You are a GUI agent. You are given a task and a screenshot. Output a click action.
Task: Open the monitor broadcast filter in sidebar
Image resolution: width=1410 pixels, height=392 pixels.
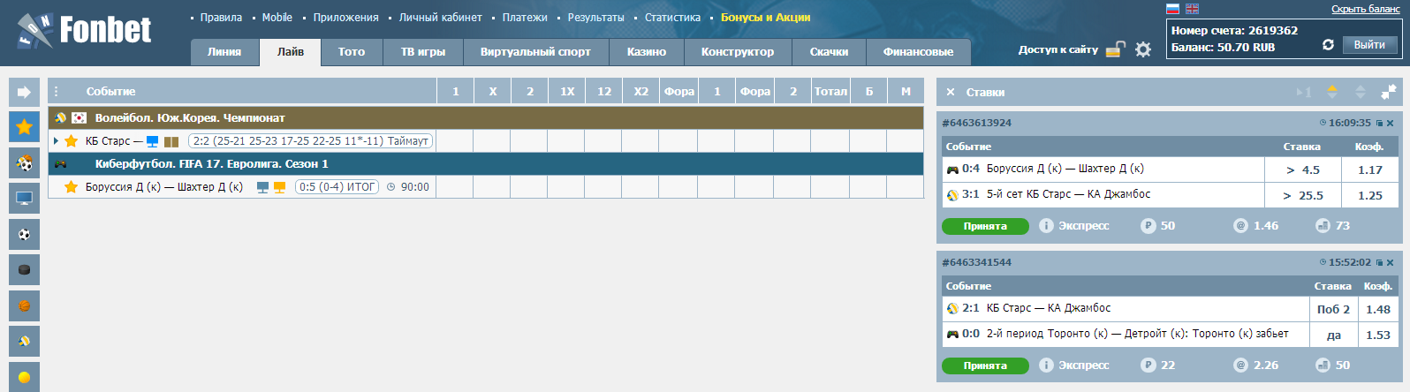coord(24,199)
